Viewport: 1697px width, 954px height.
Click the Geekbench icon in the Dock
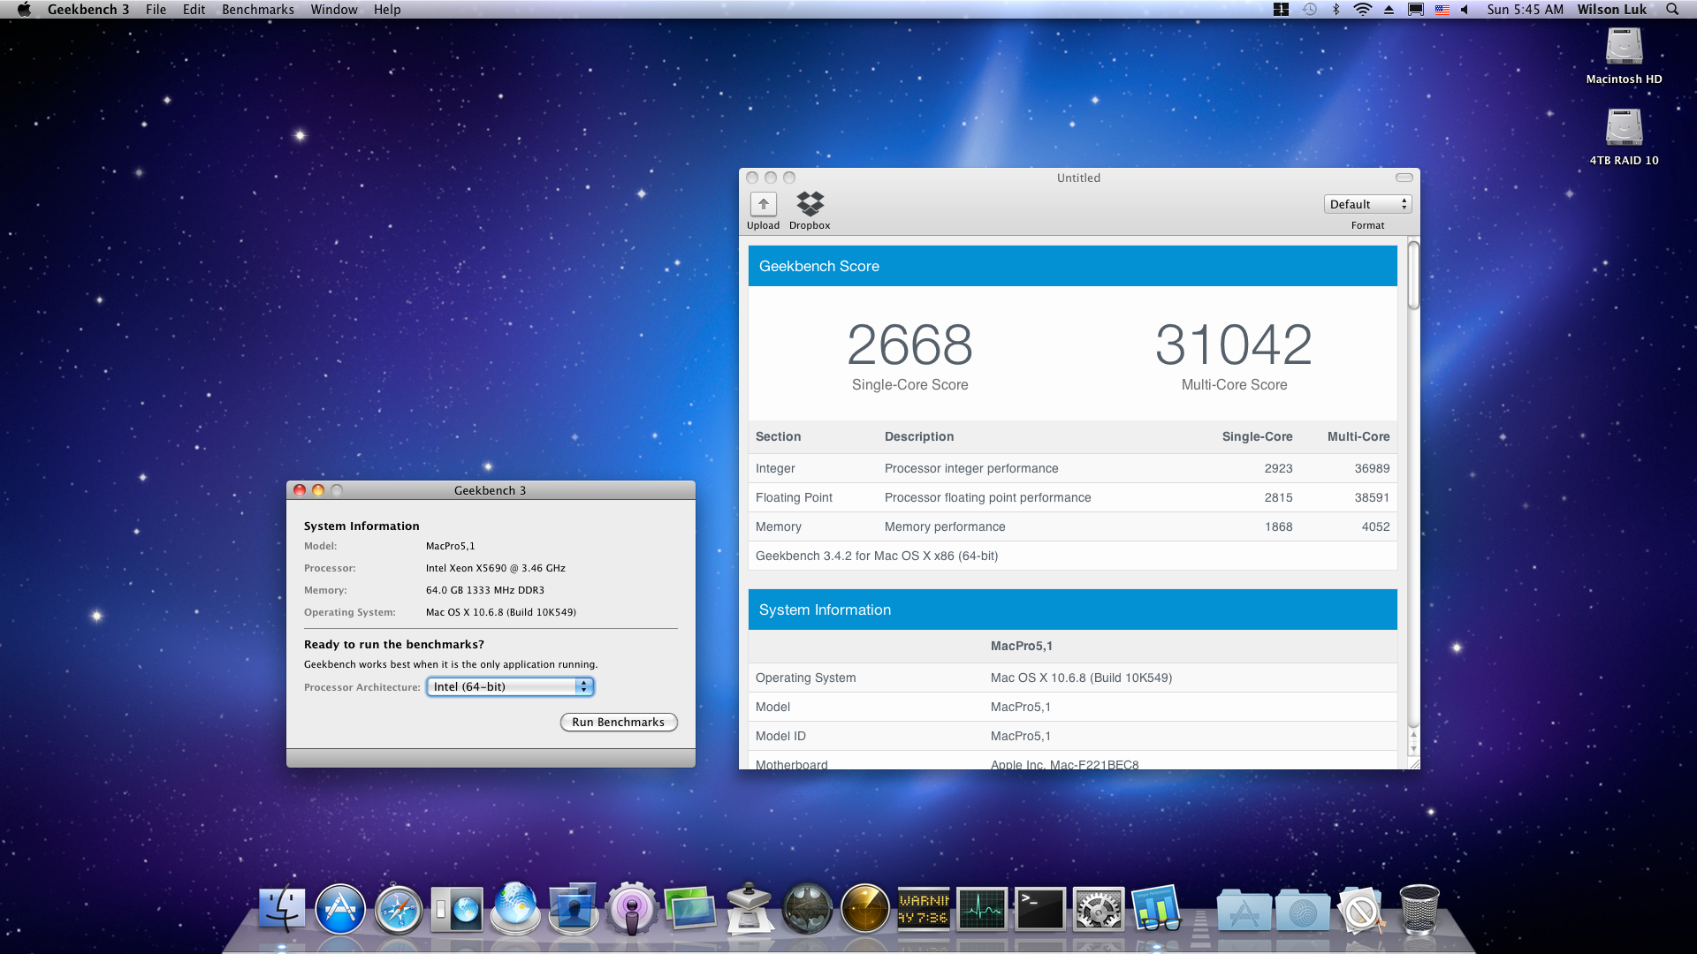(1157, 909)
